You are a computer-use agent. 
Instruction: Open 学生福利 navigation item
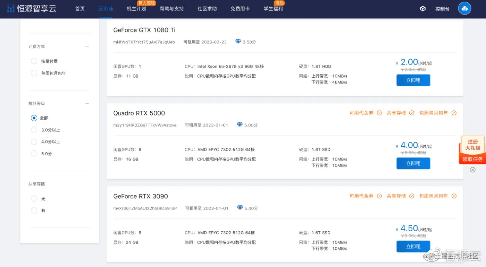[x=273, y=9]
